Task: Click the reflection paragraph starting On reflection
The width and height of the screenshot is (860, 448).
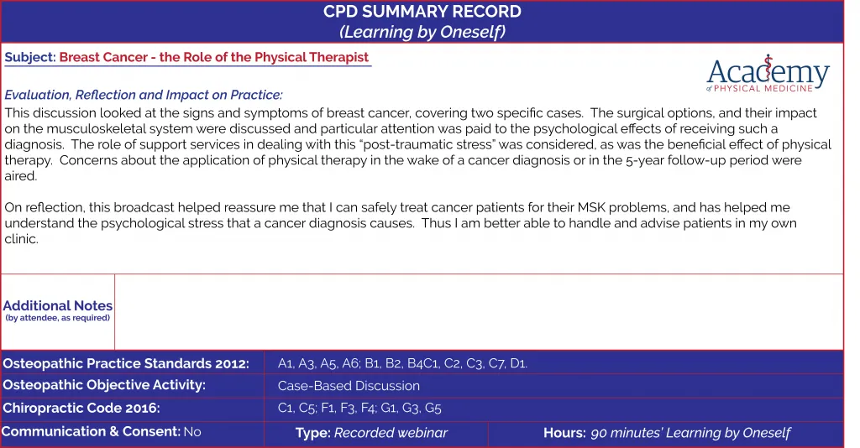Action: [401, 223]
